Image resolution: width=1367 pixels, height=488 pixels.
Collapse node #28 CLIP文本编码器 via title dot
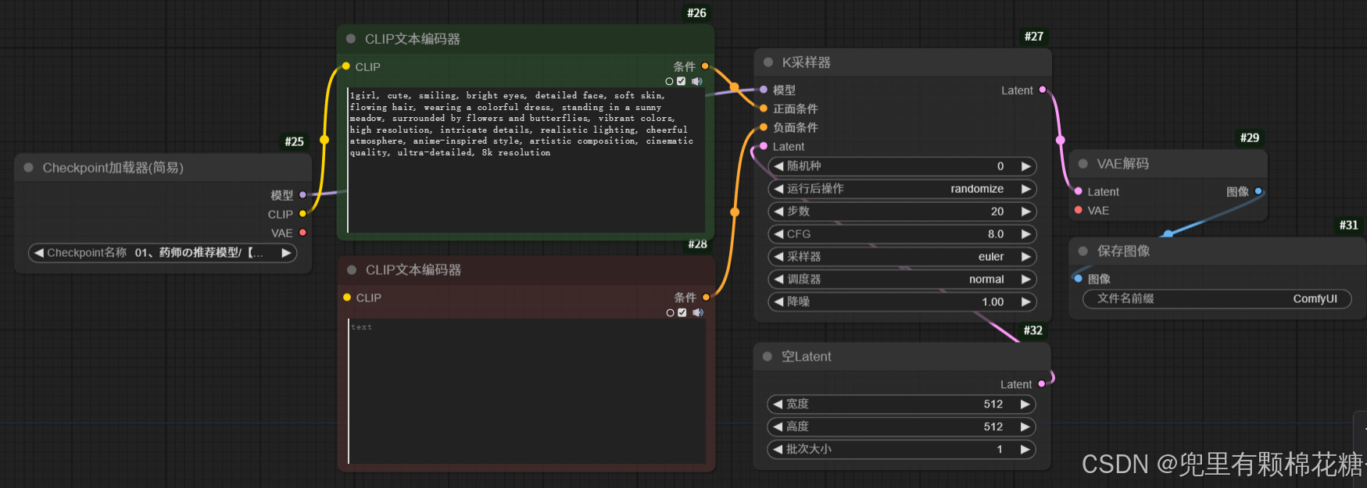[x=352, y=270]
